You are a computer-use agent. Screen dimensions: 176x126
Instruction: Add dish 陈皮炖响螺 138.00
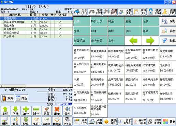(x=167, y=54)
